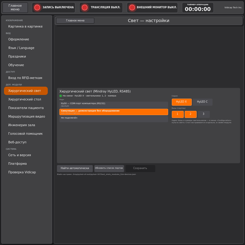Image resolution: width=245 pixels, height=245 pixels.
Task: Choose the ttyS0 COM-порт компьютера port
Action: [114, 105]
